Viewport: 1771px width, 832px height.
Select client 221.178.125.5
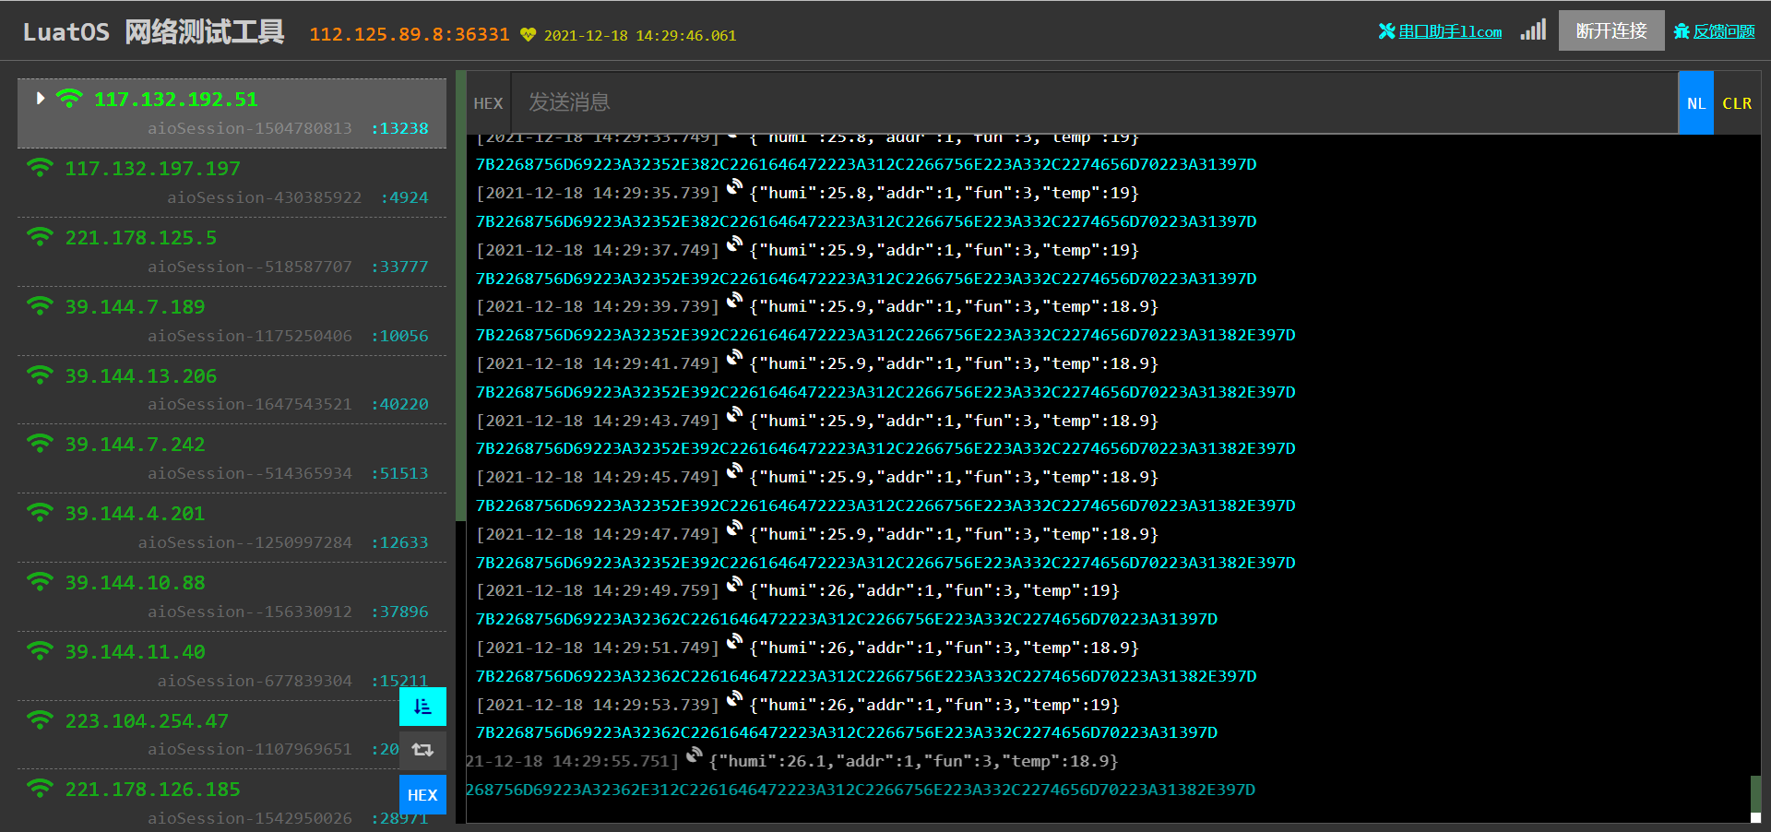click(x=232, y=252)
